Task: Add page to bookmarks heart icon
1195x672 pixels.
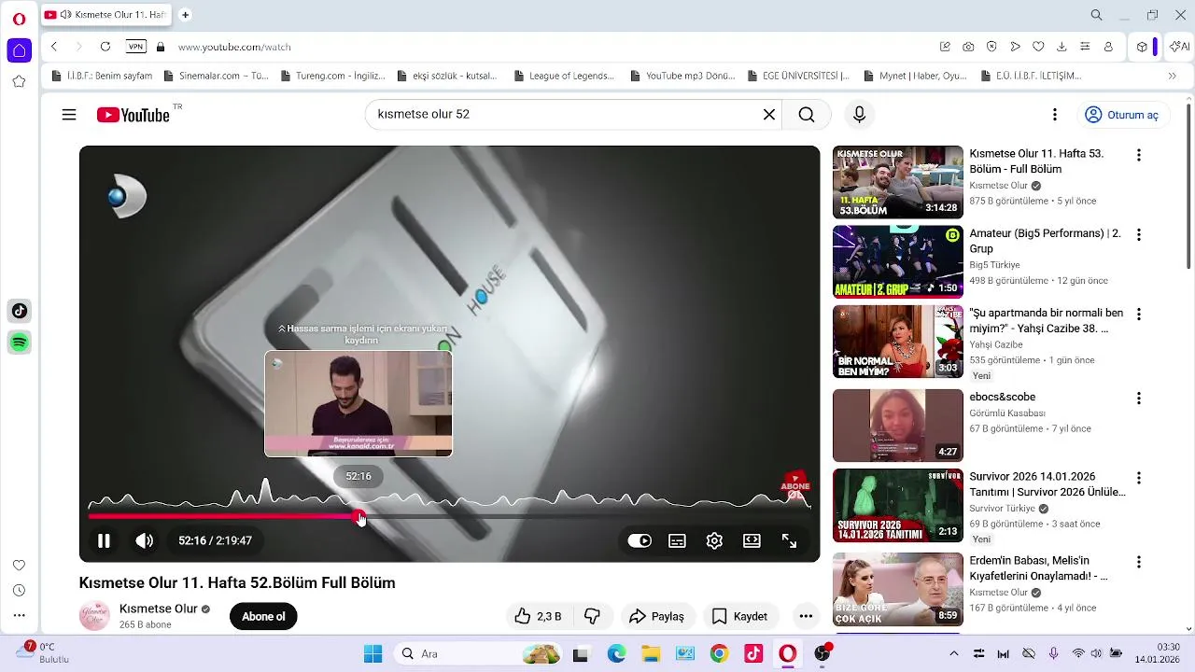Action: point(1038,47)
